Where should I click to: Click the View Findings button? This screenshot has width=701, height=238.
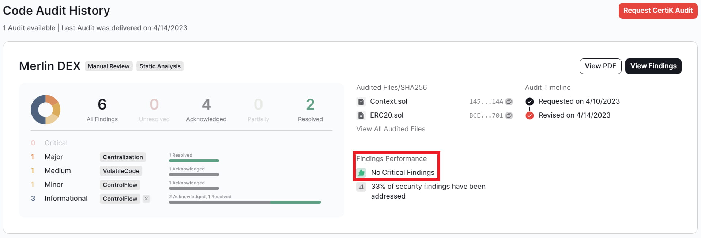[653, 66]
